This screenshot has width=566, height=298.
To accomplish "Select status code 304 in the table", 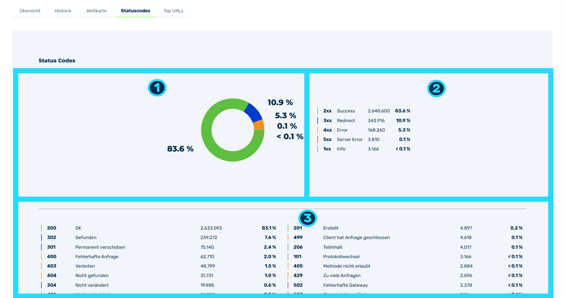I will point(52,285).
